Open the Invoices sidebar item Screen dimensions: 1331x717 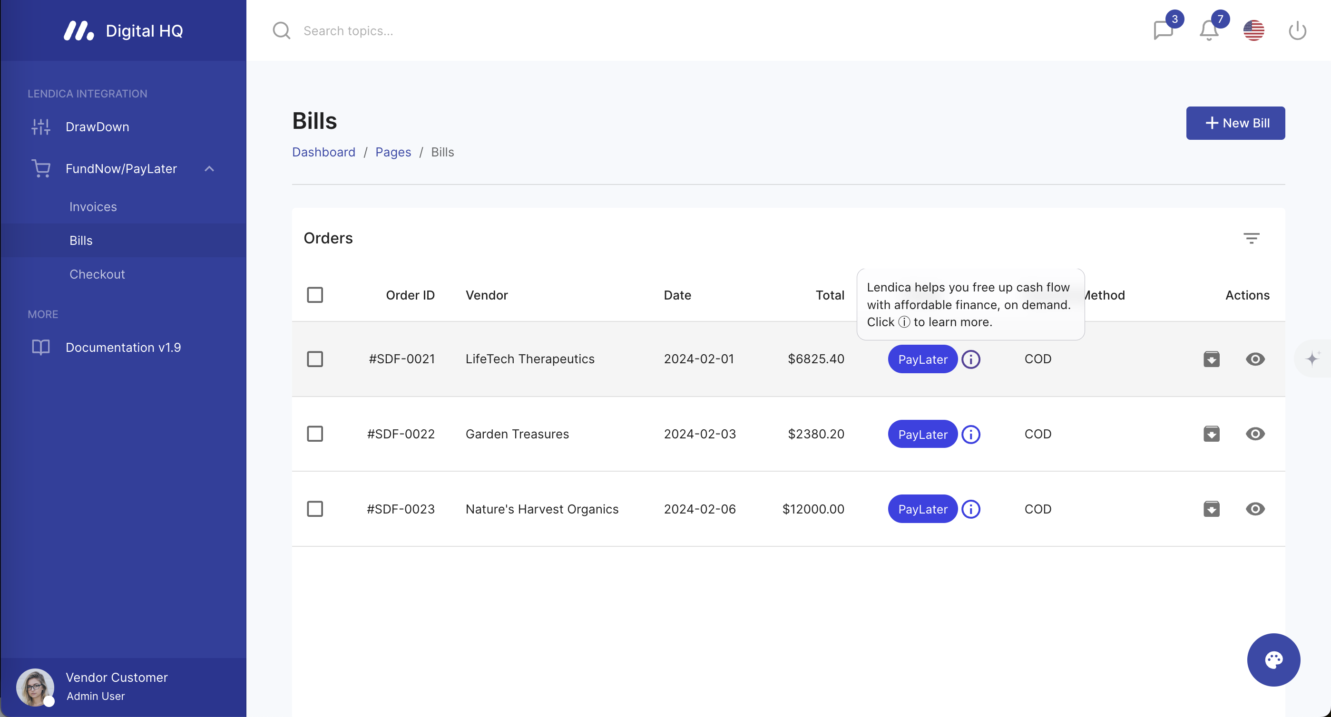point(93,207)
